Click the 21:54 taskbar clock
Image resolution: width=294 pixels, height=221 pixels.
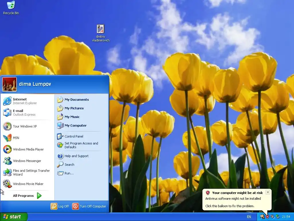(x=286, y=217)
